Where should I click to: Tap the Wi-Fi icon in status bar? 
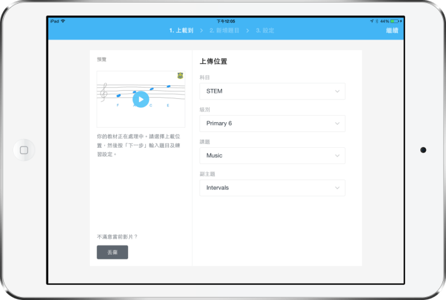pyautogui.click(x=63, y=21)
